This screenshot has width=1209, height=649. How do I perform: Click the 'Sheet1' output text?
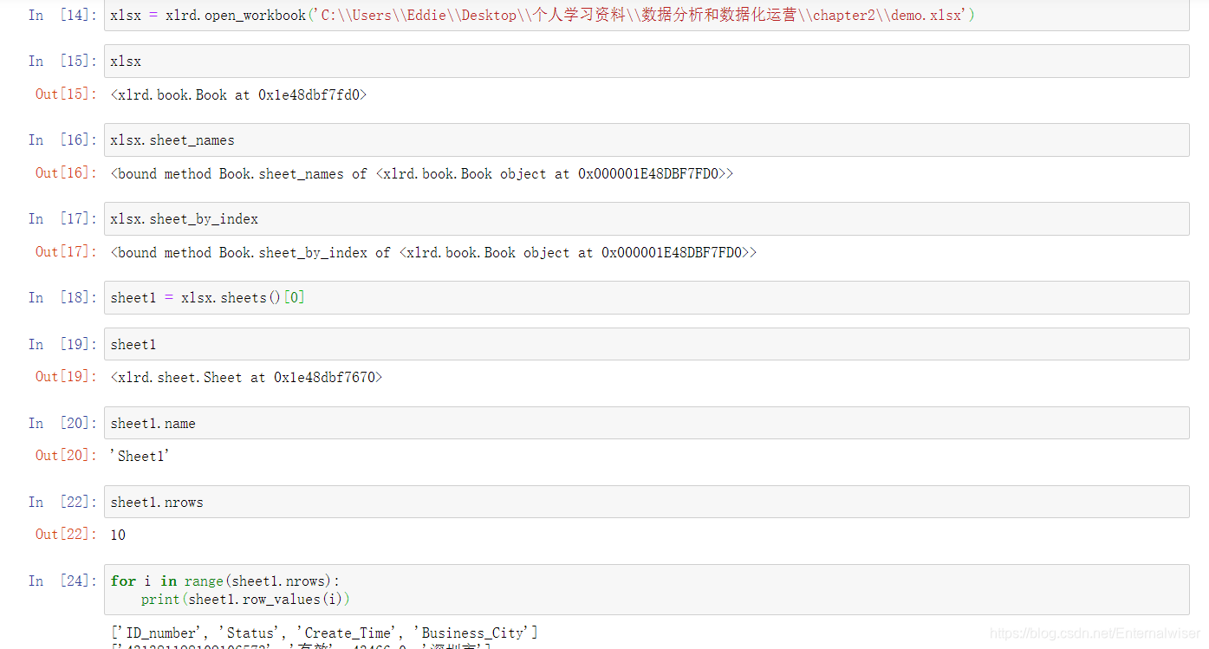coord(140,456)
